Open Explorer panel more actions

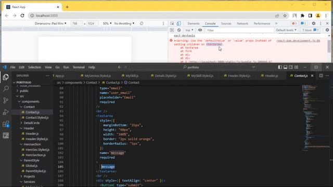click(47, 75)
